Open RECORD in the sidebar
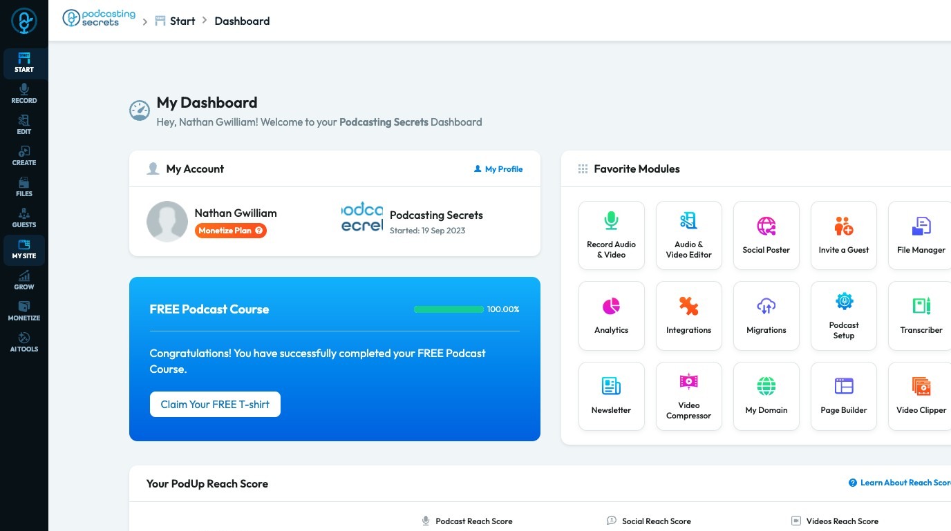The height and width of the screenshot is (531, 951). point(24,95)
